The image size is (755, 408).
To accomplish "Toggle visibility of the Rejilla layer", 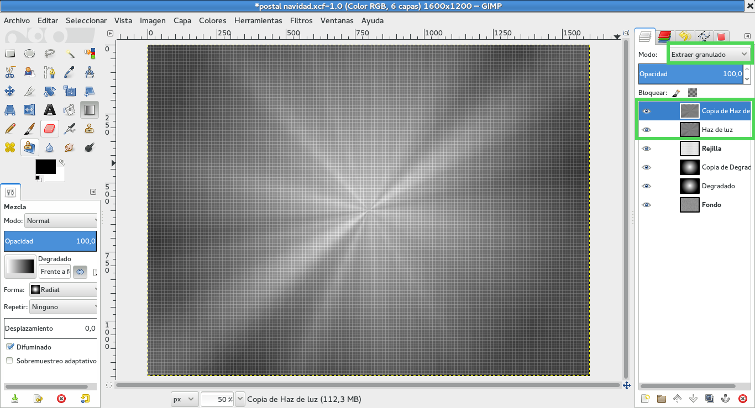I will click(646, 148).
